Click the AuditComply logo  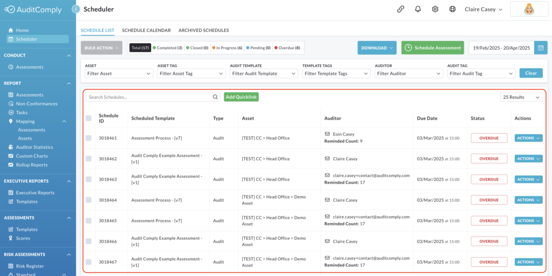(33, 10)
